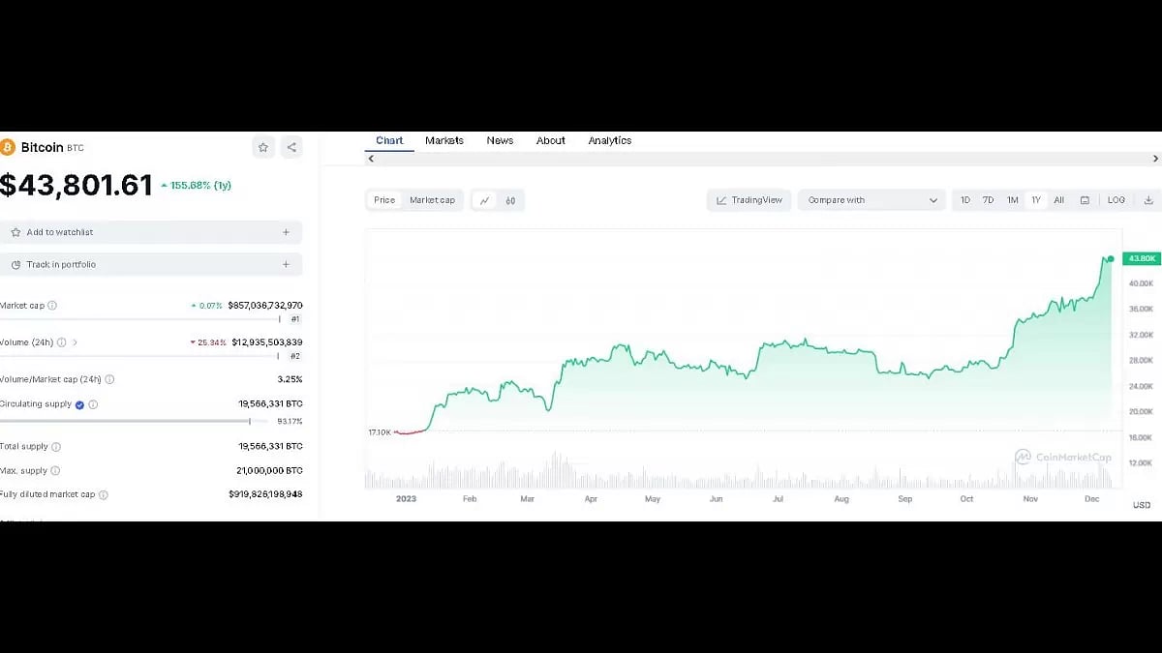The image size is (1162, 653).
Task: Open the calendar date range icon
Action: pyautogui.click(x=1085, y=200)
